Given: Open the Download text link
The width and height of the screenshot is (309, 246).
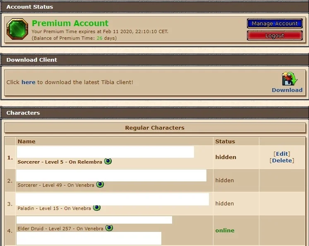Looking at the screenshot, I should [287, 90].
